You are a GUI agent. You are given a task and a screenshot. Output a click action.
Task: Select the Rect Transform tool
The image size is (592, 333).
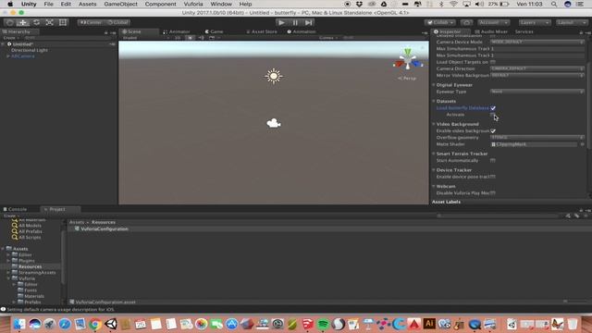pos(63,22)
